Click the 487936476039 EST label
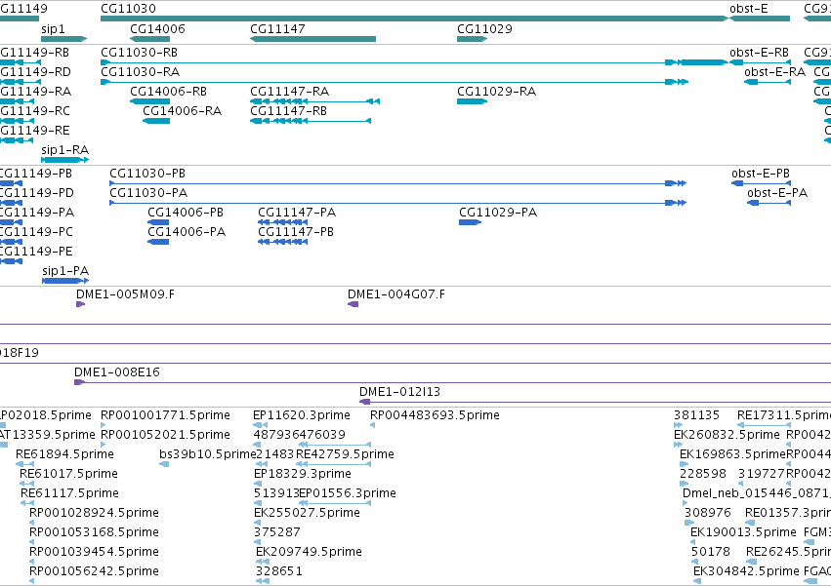Viewport: 831px width, 586px height. 300,435
